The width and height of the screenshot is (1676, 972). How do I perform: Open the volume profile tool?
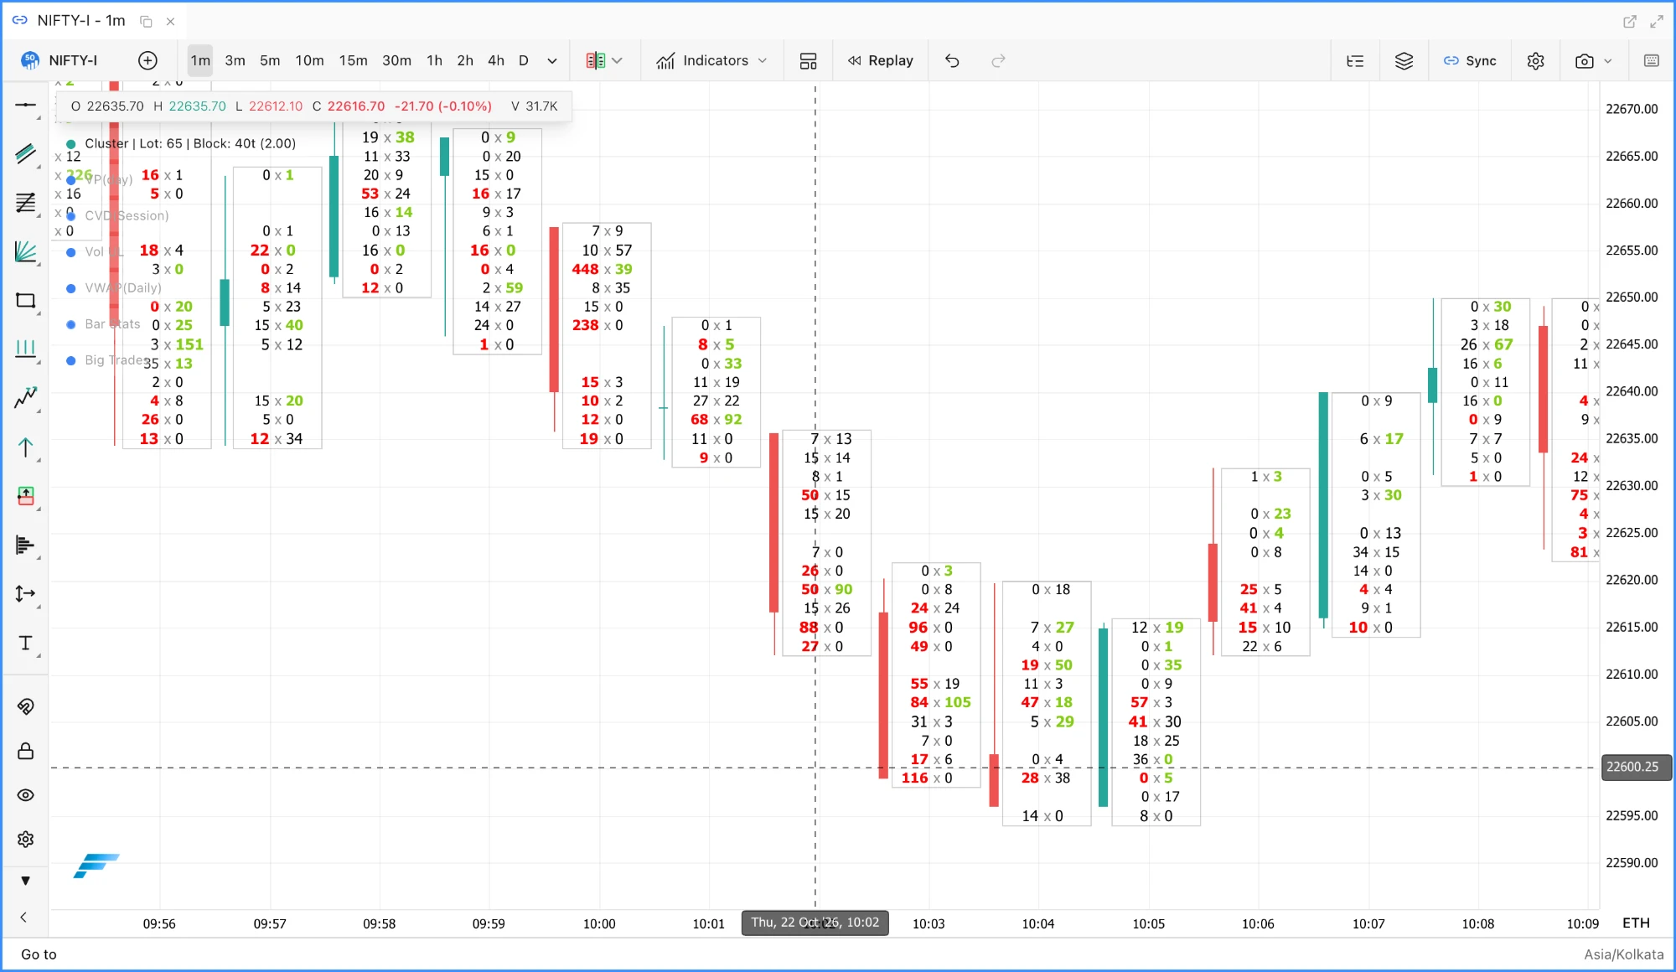point(26,545)
